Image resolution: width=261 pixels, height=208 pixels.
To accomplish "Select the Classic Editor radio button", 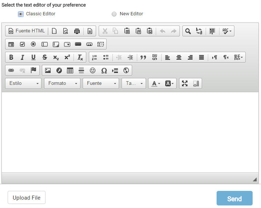I will [x=21, y=14].
